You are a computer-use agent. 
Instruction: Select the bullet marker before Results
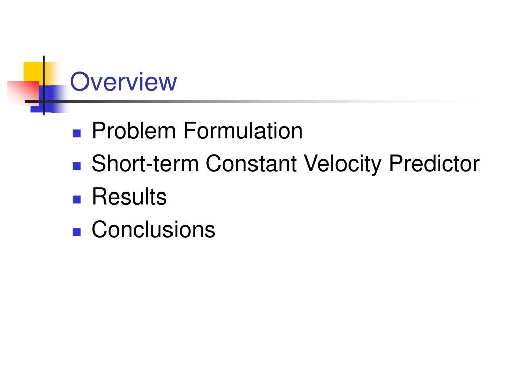[77, 199]
